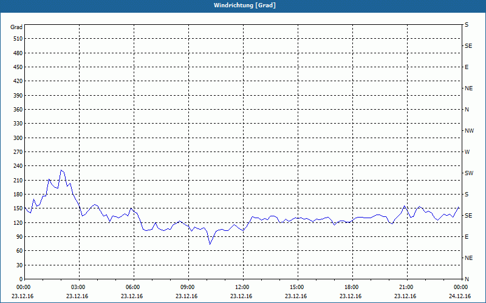
Task: Select the 150 degree axis label
Action: point(18,208)
